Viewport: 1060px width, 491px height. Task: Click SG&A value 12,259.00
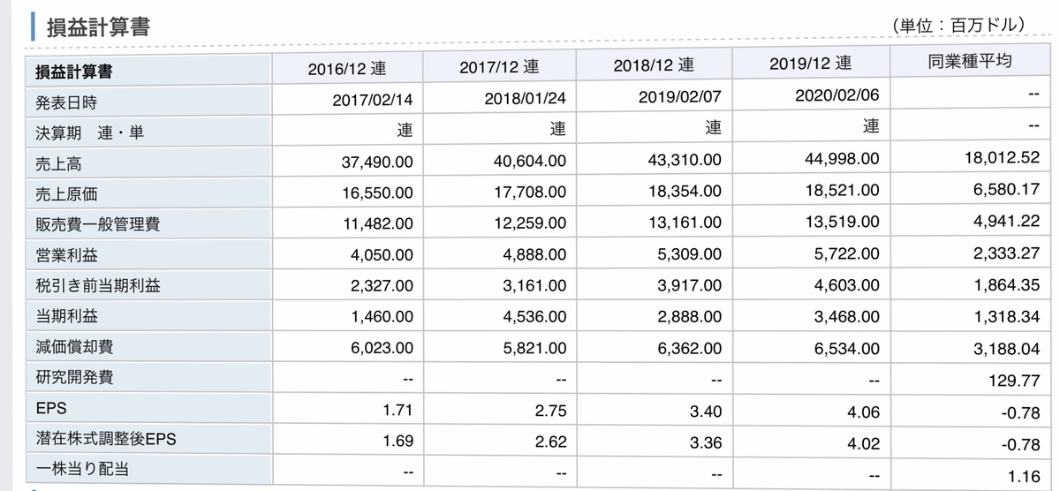[x=530, y=223]
